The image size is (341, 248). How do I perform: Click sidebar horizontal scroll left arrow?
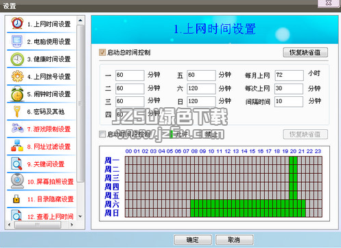coord(9,225)
